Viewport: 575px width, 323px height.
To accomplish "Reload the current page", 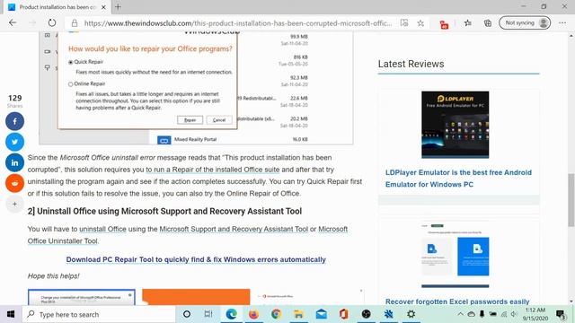I will click(52, 22).
